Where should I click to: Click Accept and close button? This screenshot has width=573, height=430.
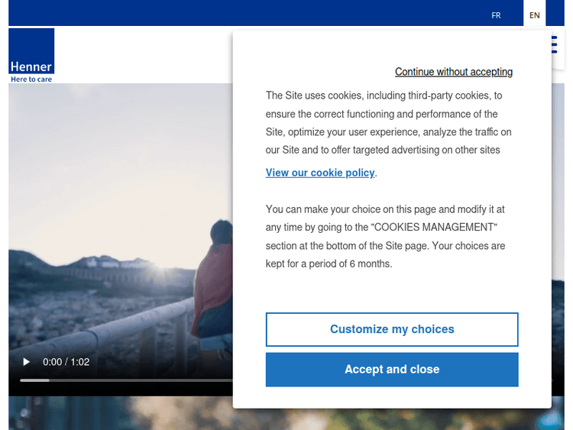point(391,370)
